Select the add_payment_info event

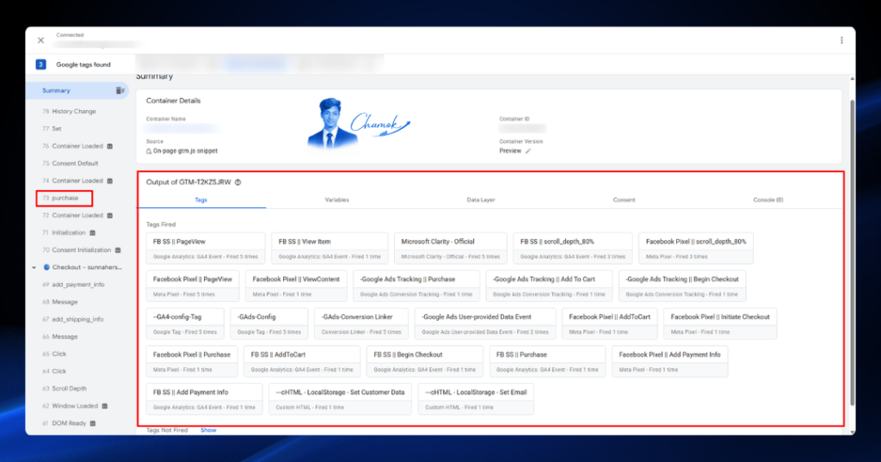click(78, 285)
